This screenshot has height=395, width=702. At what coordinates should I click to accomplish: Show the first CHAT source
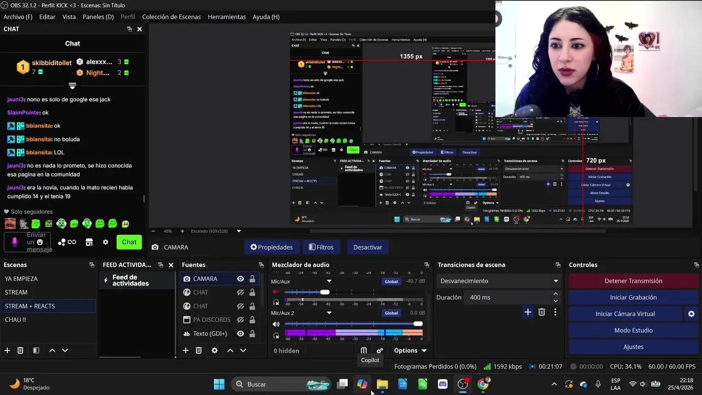coord(240,292)
